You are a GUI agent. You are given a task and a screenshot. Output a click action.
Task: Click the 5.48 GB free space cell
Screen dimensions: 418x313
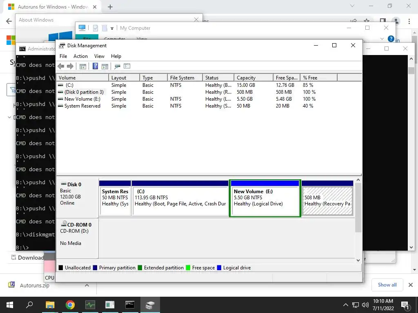point(284,99)
